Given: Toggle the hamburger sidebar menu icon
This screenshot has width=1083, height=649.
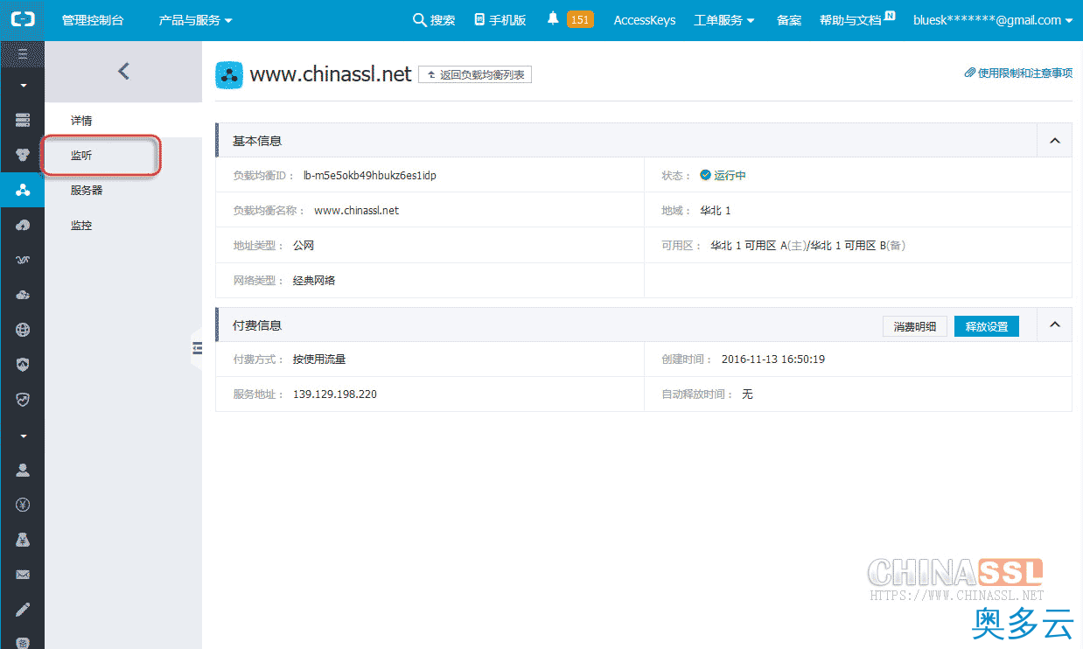Looking at the screenshot, I should pos(22,54).
